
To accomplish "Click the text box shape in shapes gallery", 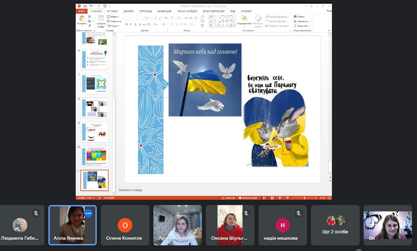I will click(x=211, y=17).
